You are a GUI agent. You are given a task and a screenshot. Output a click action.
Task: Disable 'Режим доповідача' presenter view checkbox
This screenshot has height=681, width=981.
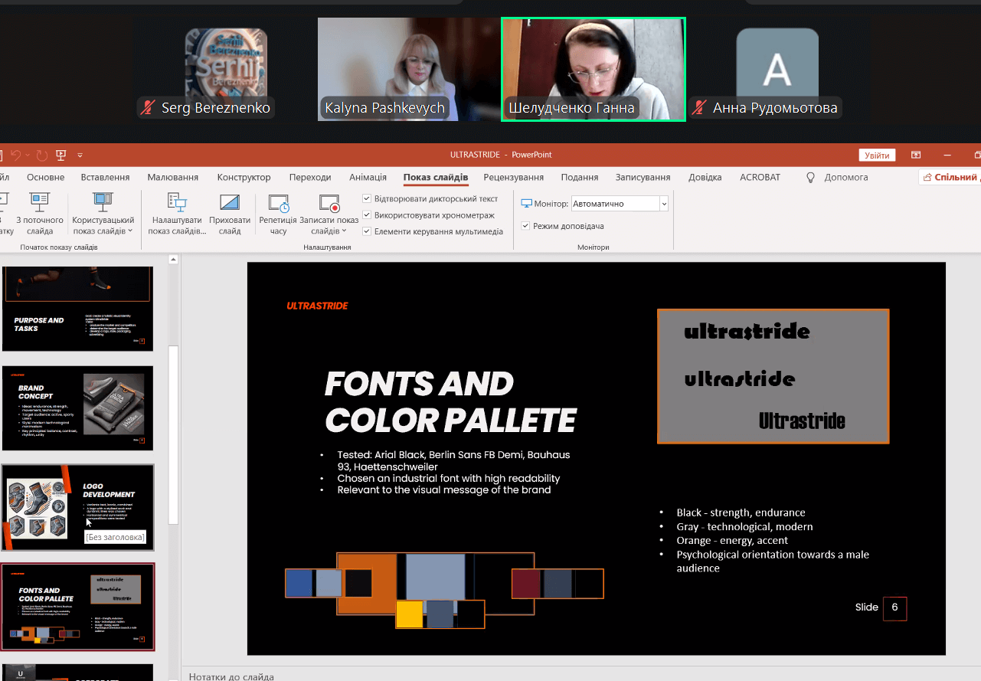[x=525, y=226]
